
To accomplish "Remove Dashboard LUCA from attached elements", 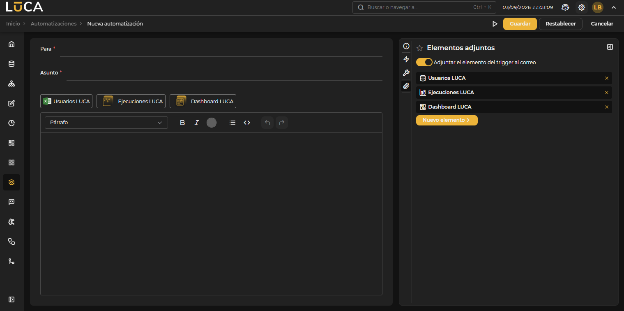I will [607, 107].
